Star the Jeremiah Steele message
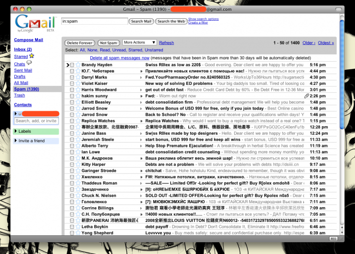Viewport: 355px width, 254px height. [x=78, y=140]
